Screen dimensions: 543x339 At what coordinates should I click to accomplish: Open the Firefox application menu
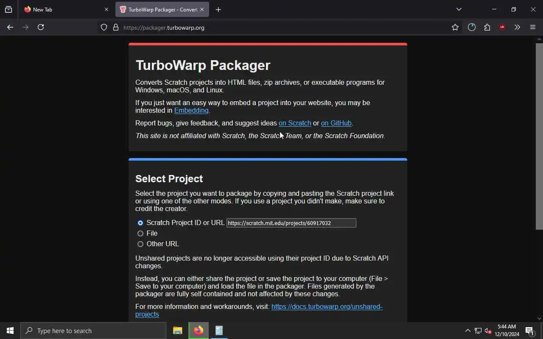(x=533, y=27)
